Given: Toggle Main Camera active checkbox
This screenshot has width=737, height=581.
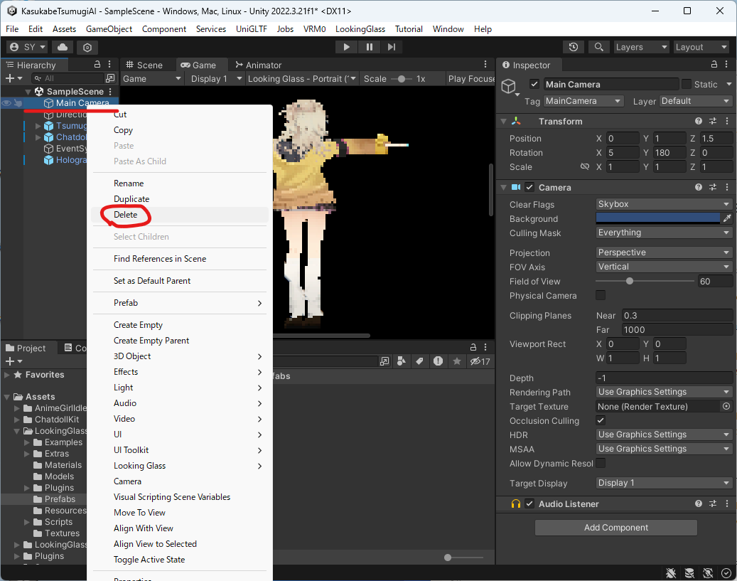Looking at the screenshot, I should (534, 84).
